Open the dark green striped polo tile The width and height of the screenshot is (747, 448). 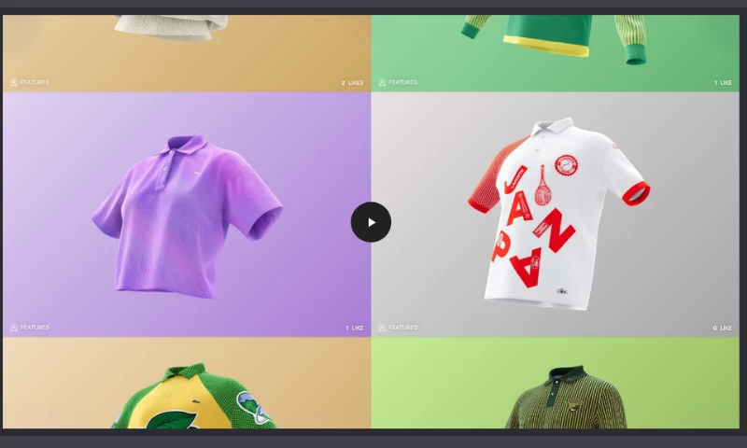coord(555,383)
